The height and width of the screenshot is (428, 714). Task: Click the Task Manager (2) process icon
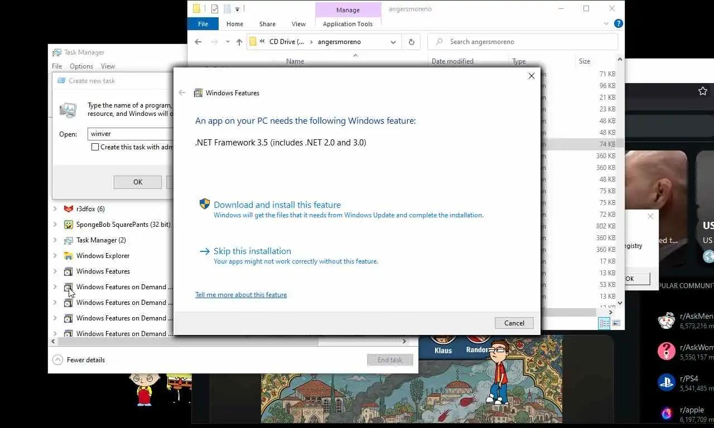68,240
